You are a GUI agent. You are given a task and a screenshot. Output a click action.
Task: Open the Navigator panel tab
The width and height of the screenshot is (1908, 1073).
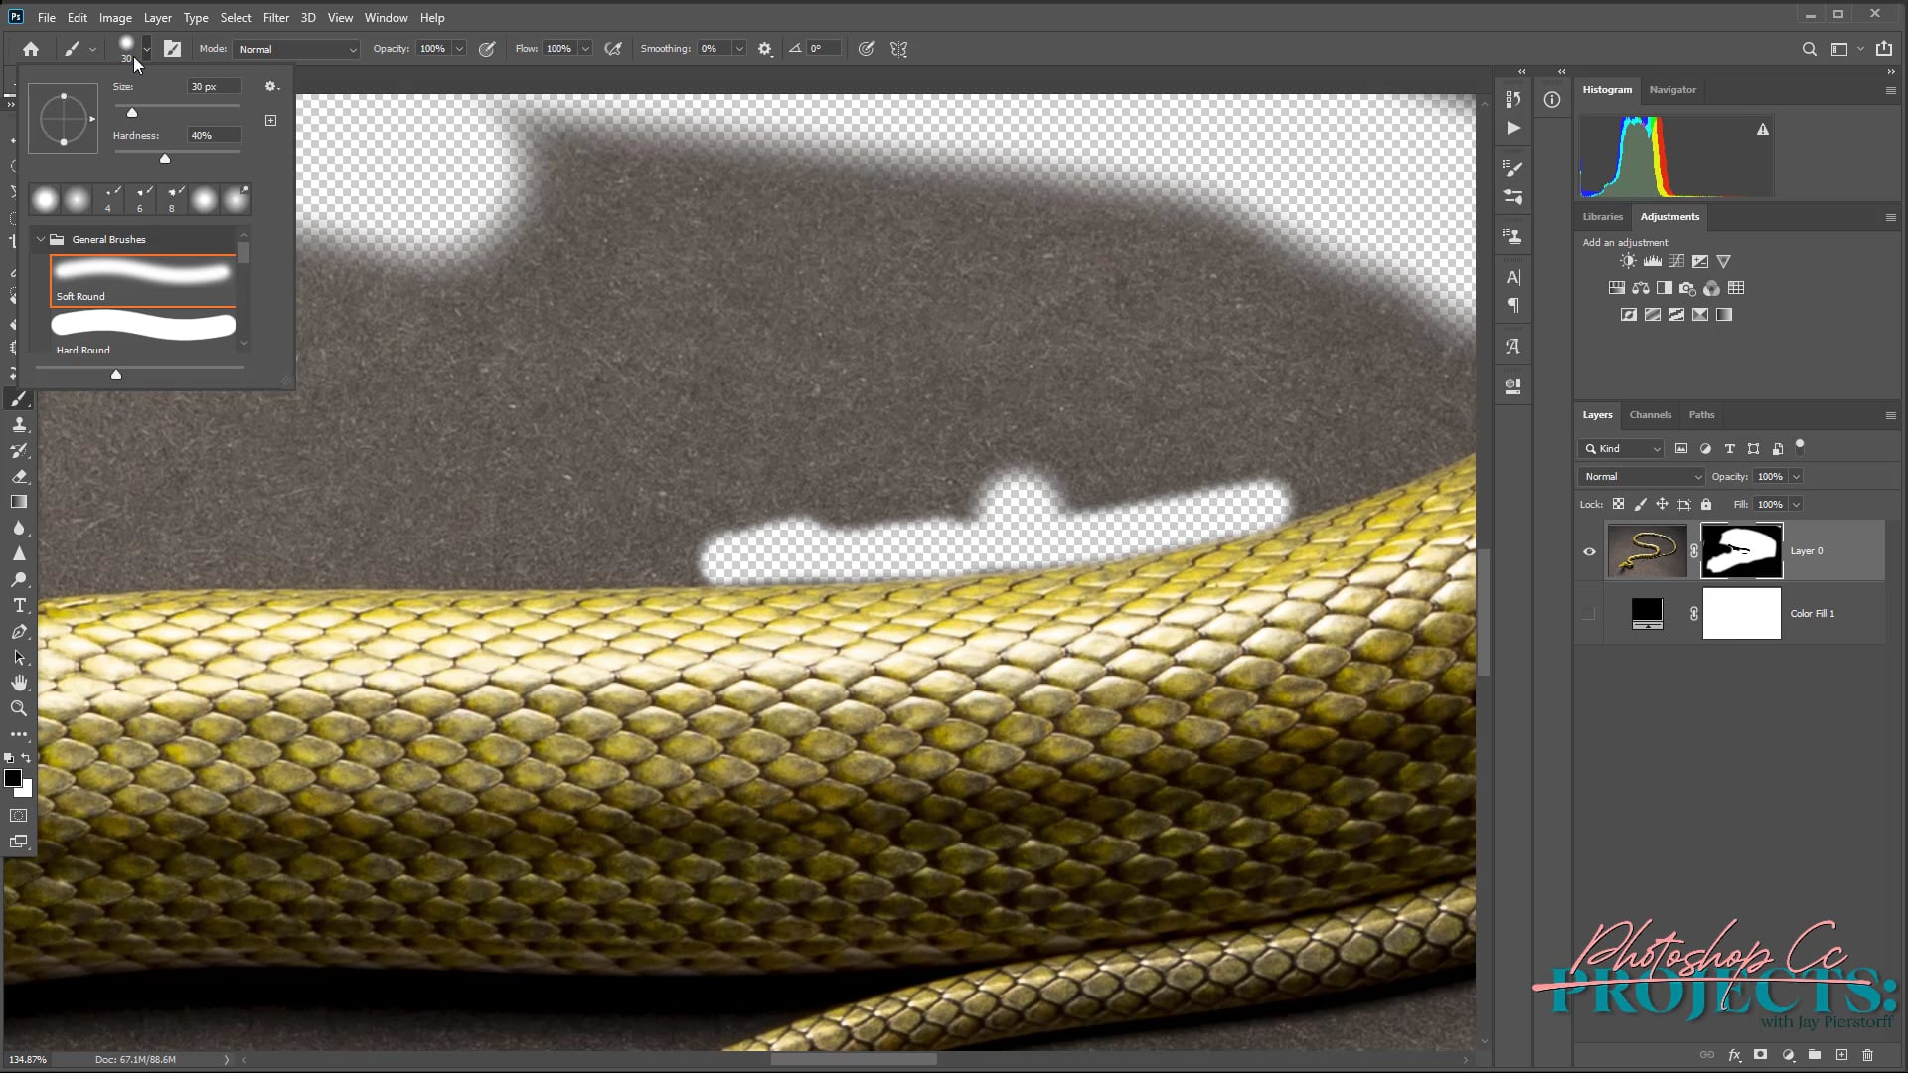click(1671, 90)
